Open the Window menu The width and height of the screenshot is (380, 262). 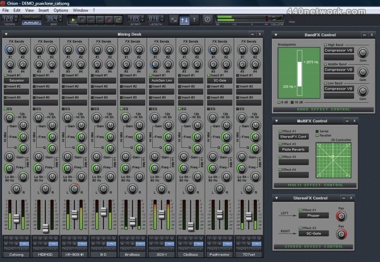coord(81,10)
